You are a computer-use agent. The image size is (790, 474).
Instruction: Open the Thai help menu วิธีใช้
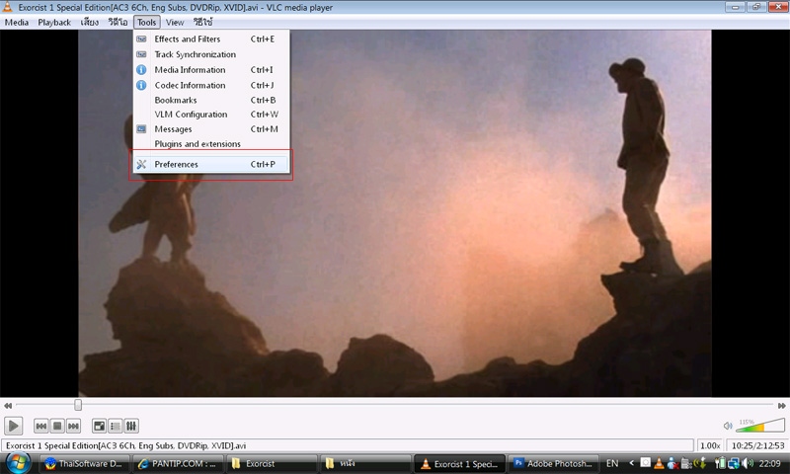pos(203,22)
